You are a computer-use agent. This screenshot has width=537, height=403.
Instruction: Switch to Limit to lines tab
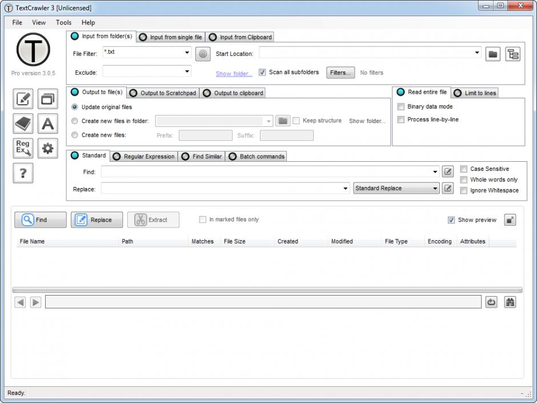click(x=475, y=93)
